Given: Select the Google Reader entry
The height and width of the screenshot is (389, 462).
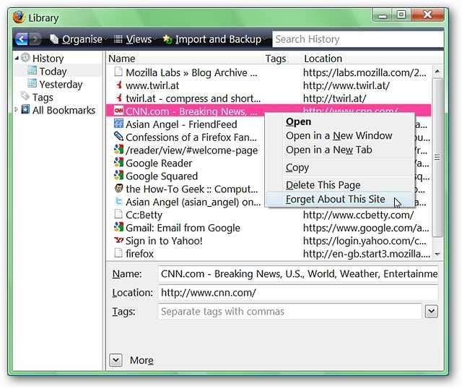Looking at the screenshot, I should pyautogui.click(x=159, y=163).
